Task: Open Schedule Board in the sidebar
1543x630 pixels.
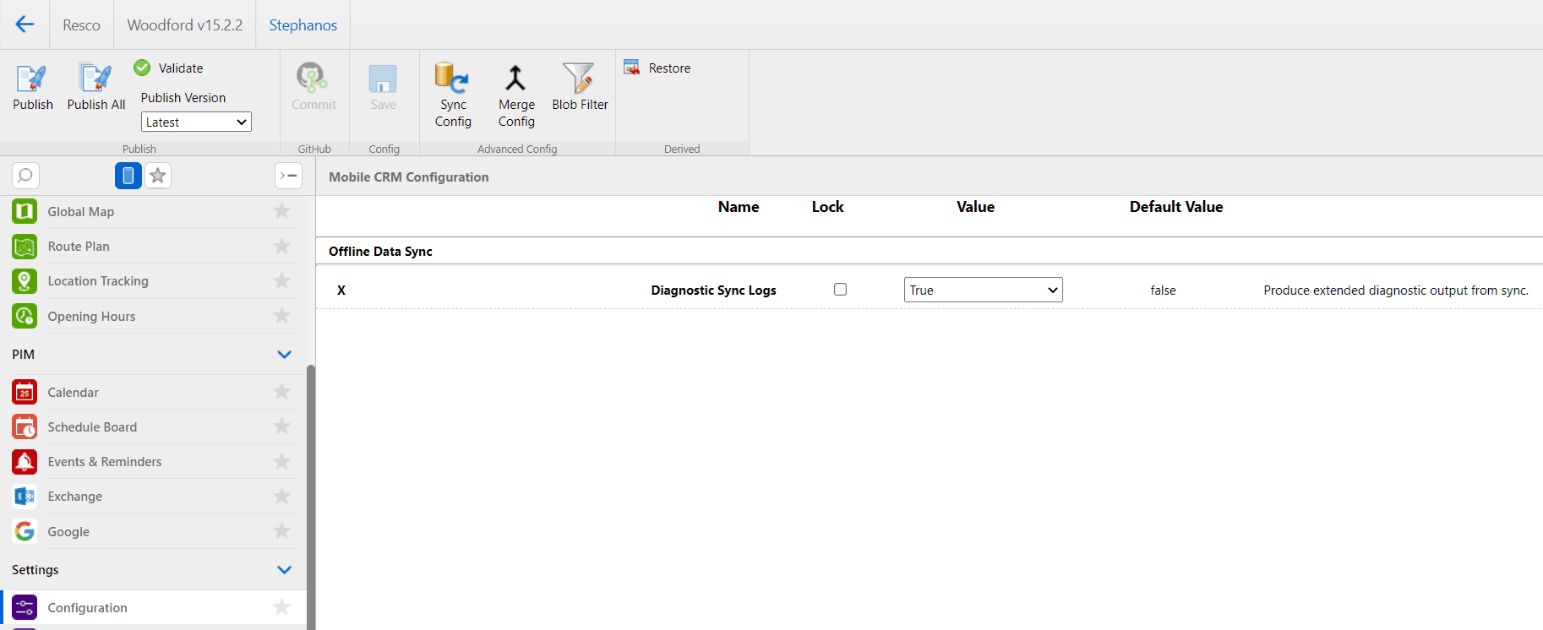Action: click(92, 427)
